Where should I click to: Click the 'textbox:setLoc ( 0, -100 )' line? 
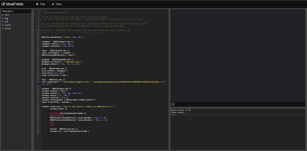click(x=55, y=95)
